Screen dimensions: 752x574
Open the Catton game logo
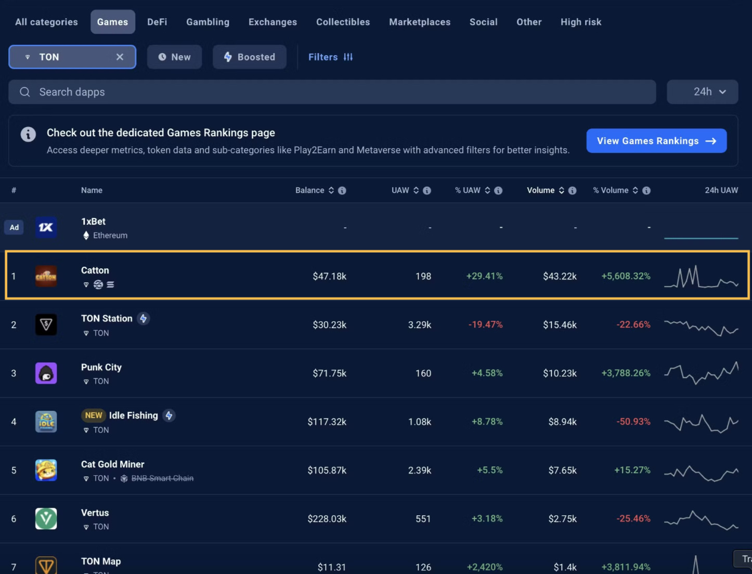coord(46,276)
